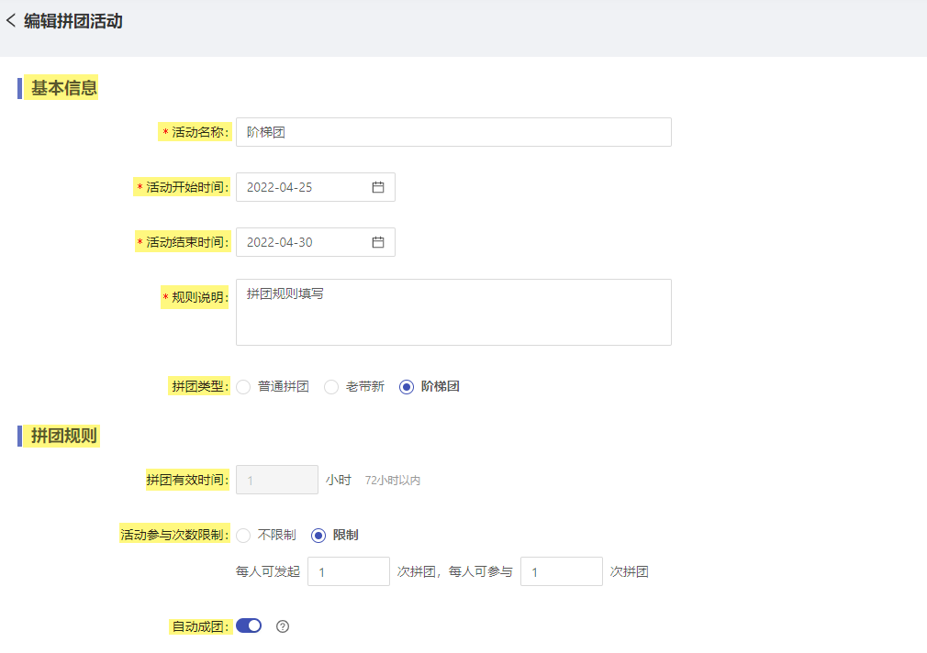Click the 拼团有效时间 label
Viewport: 927px width, 653px height.
coord(187,480)
